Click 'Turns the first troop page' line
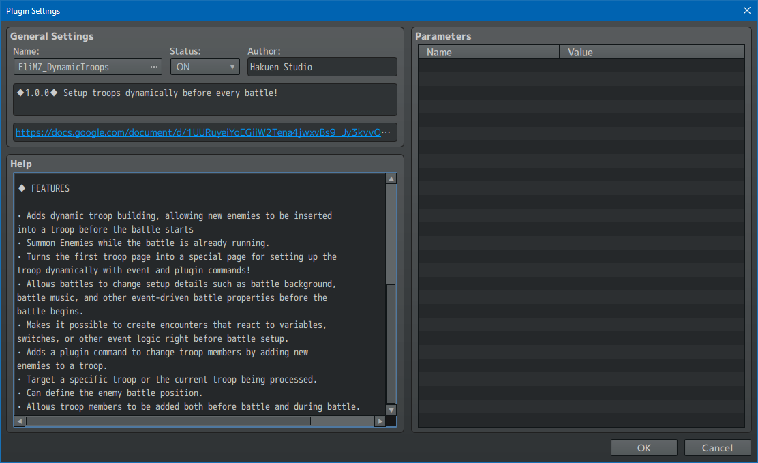758x463 pixels. [x=177, y=256]
